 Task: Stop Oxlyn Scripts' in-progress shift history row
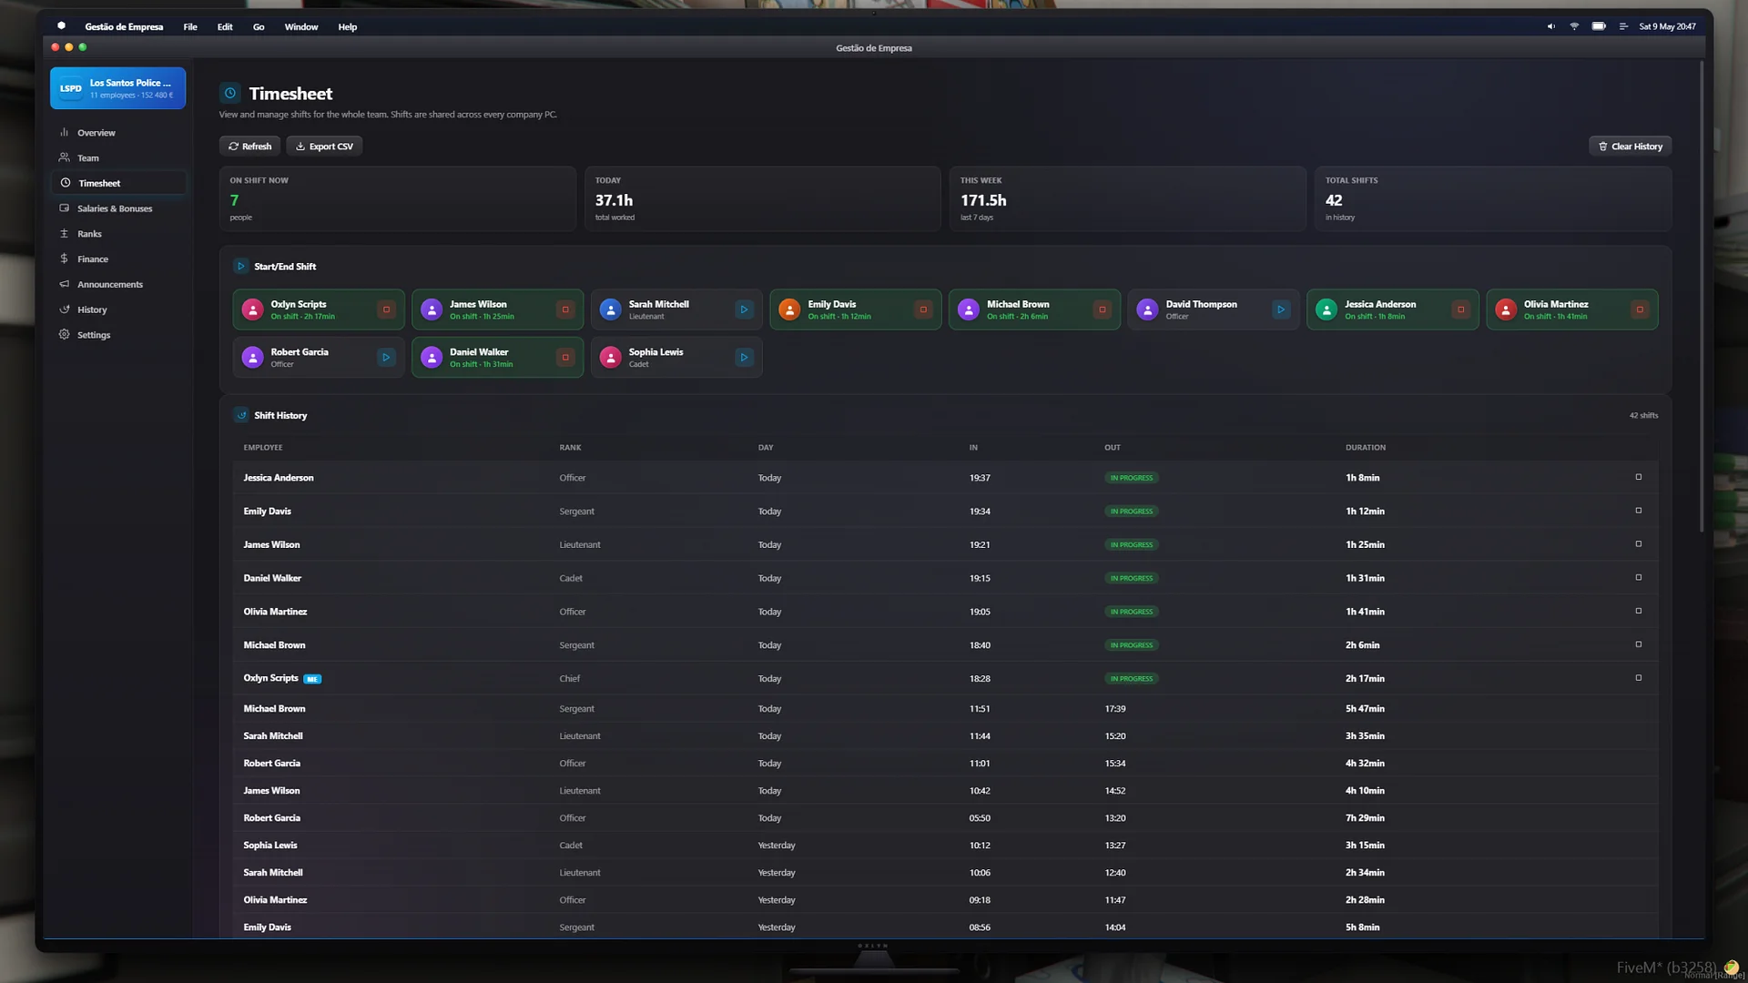point(1639,678)
